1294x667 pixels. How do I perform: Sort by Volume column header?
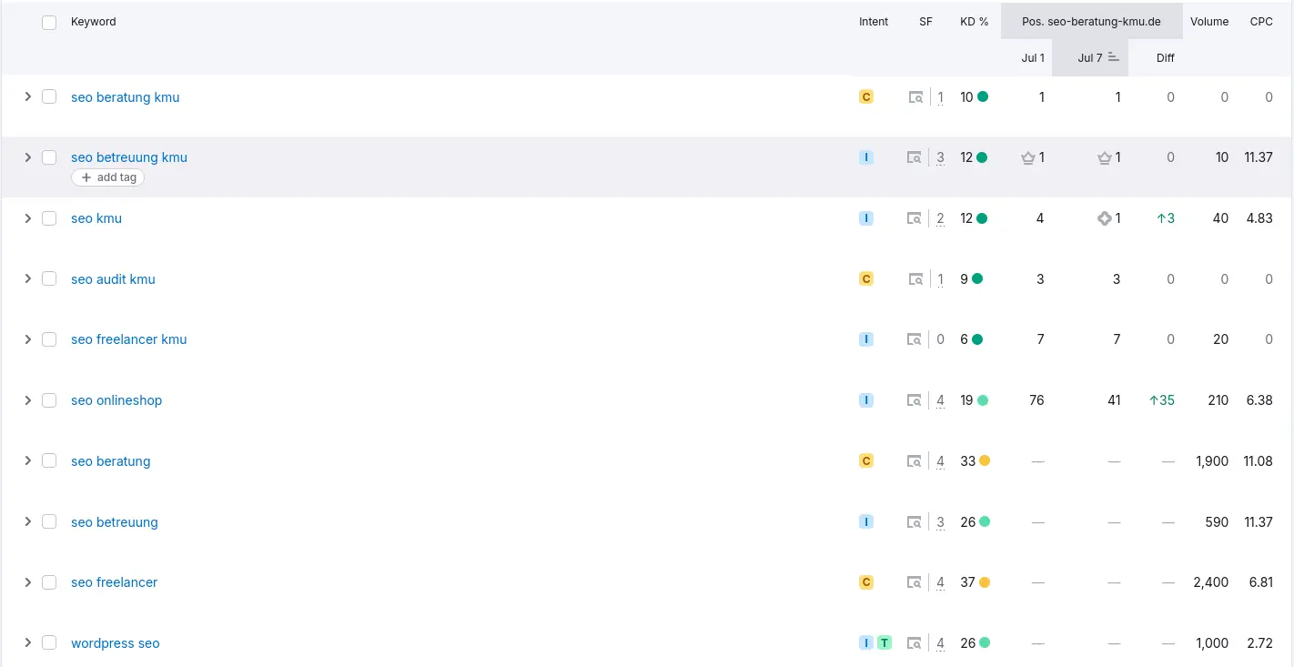(1209, 22)
